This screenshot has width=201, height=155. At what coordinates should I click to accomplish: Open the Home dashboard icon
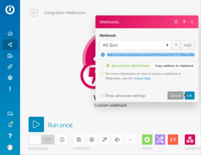tap(10, 33)
